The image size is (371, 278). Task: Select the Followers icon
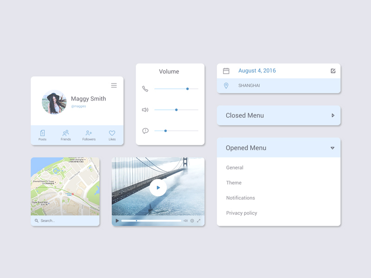(x=88, y=134)
